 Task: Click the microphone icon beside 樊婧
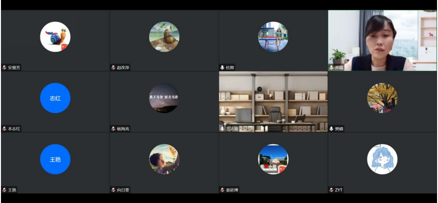tap(331, 129)
